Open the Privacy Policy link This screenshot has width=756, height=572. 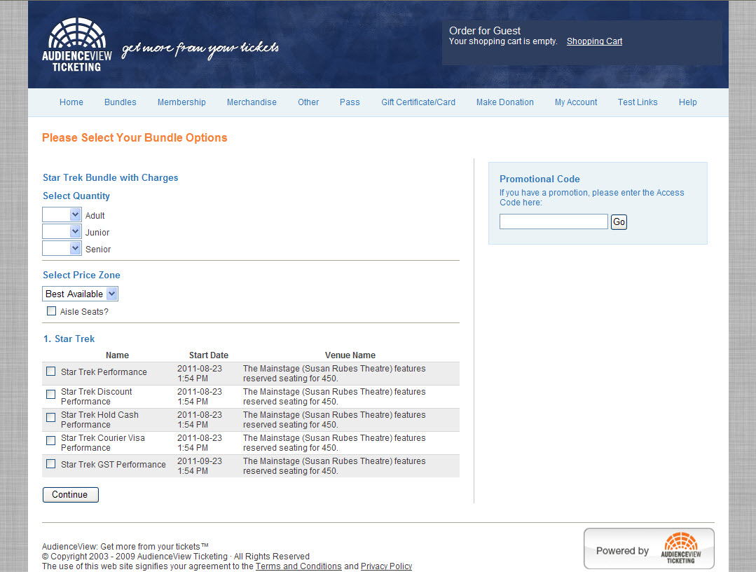tap(387, 566)
